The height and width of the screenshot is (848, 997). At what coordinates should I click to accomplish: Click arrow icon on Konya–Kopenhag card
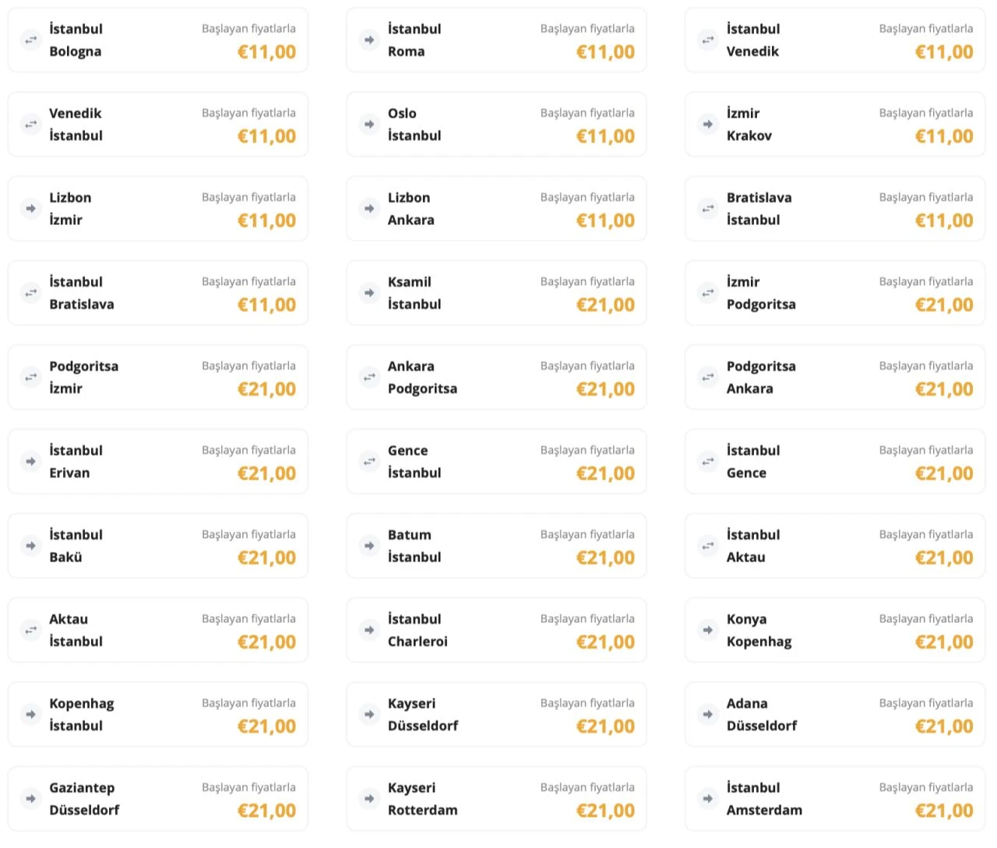(x=708, y=630)
